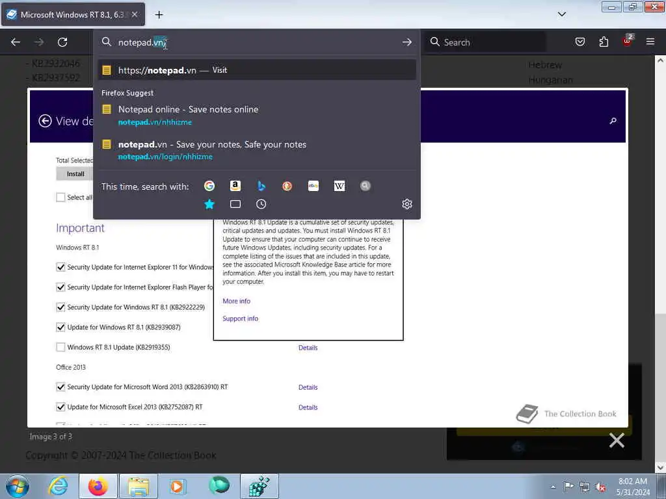Click the Search box in toolbar
Image resolution: width=666 pixels, height=499 pixels.
click(x=485, y=42)
